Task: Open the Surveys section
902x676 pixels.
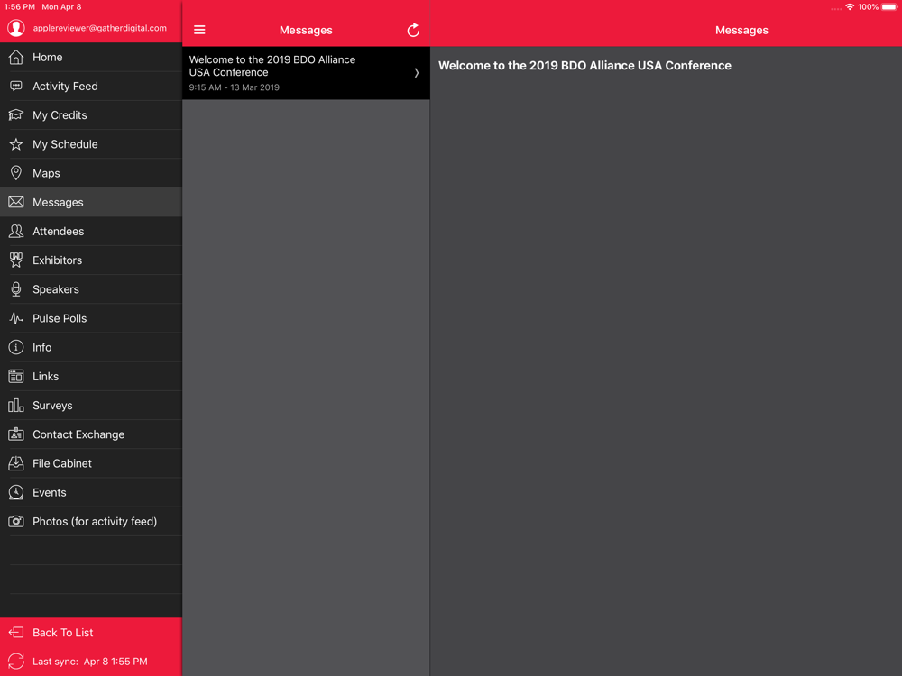Action: tap(91, 406)
